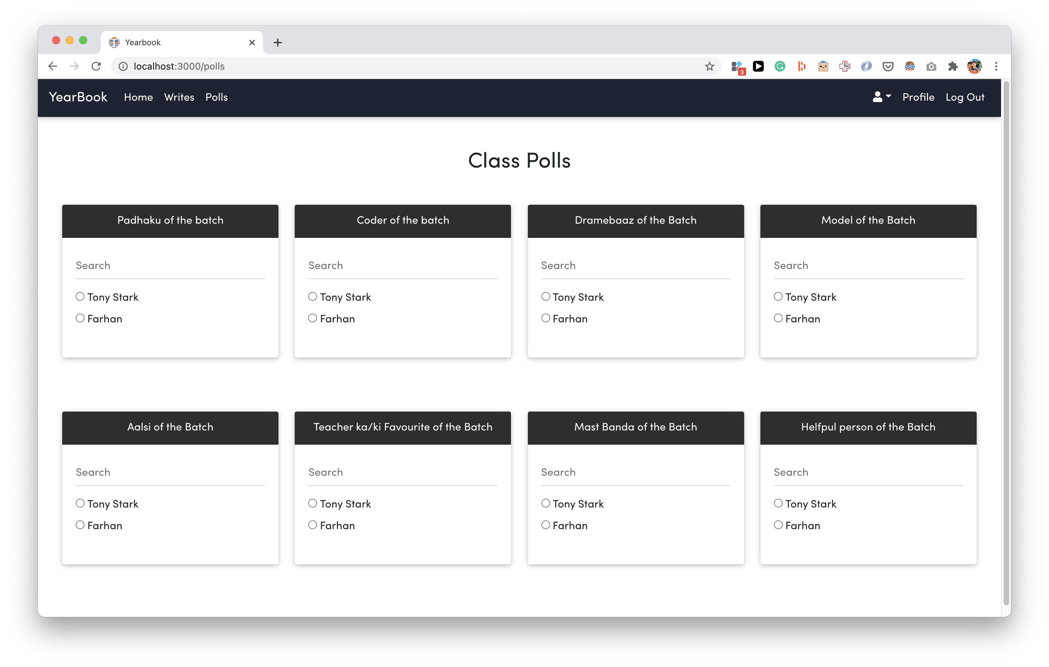
Task: Open the Profile link
Action: point(918,97)
